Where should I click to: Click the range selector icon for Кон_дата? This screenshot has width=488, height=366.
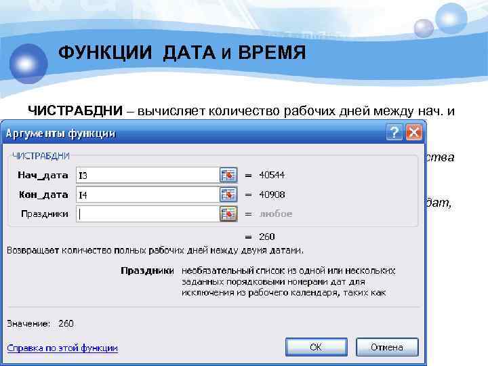pyautogui.click(x=228, y=195)
